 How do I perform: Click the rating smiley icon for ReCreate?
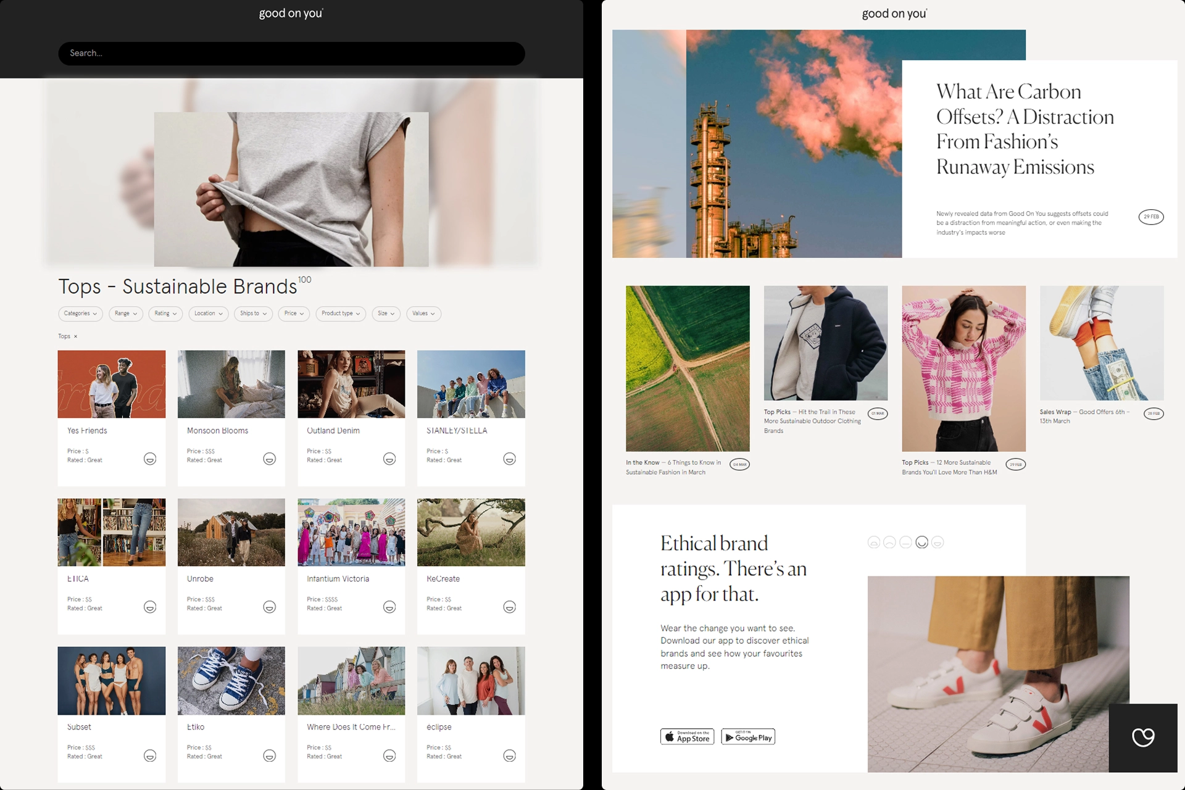click(509, 607)
